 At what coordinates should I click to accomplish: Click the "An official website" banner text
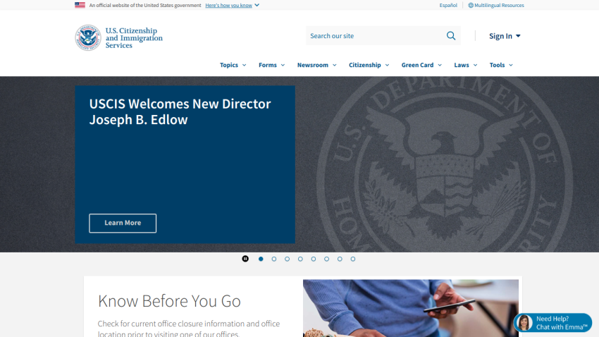145,6
